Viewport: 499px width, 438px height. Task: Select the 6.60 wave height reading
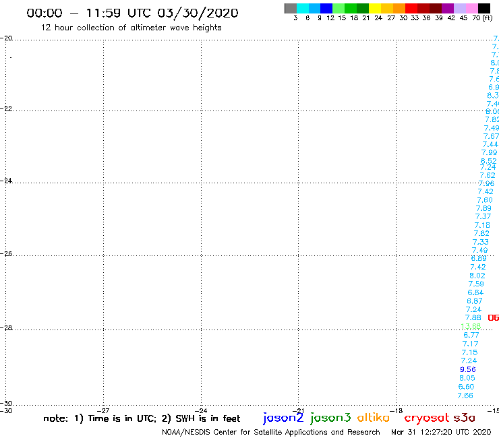[x=466, y=387]
